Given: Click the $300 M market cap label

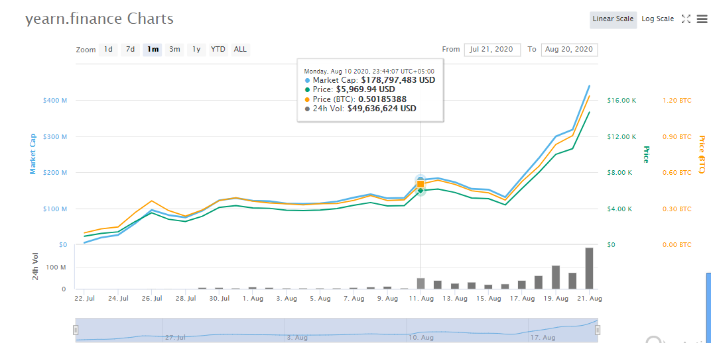Looking at the screenshot, I should click(55, 136).
